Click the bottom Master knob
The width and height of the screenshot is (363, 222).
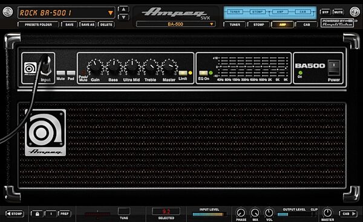pyautogui.click(x=327, y=213)
